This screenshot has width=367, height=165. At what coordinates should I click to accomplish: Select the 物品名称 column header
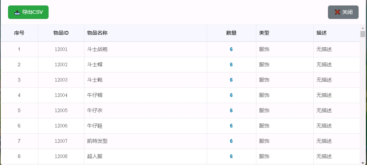146,33
